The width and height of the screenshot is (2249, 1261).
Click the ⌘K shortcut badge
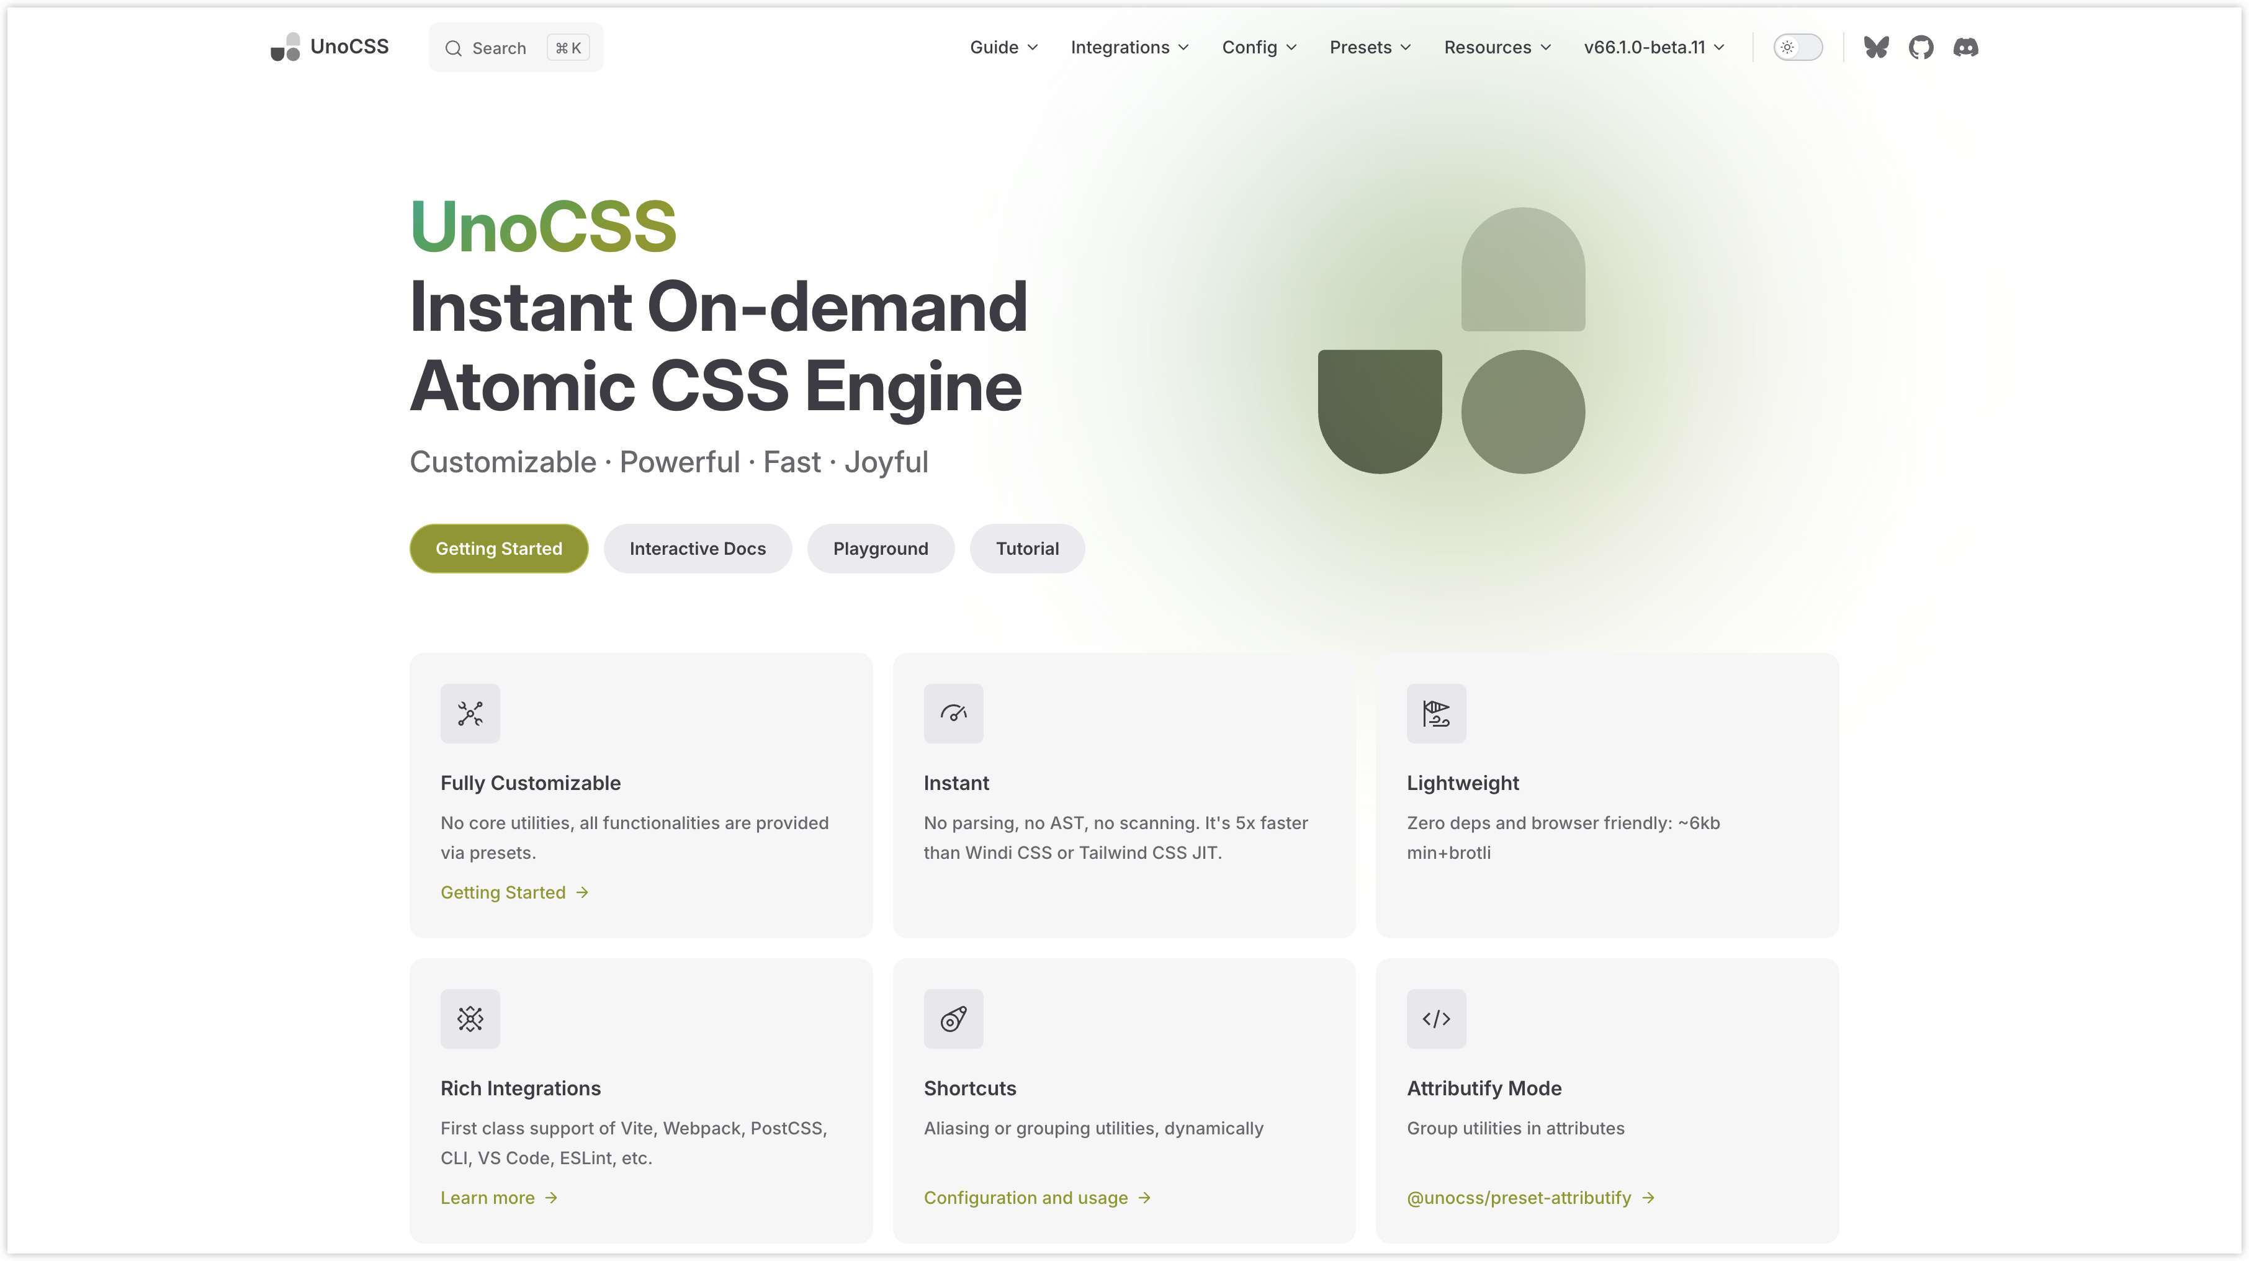[567, 48]
